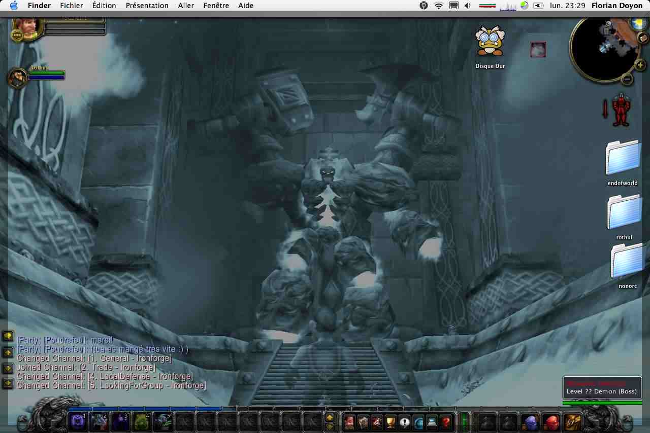This screenshot has width=650, height=433.
Task: Open the blue bag
Action: tap(530, 422)
